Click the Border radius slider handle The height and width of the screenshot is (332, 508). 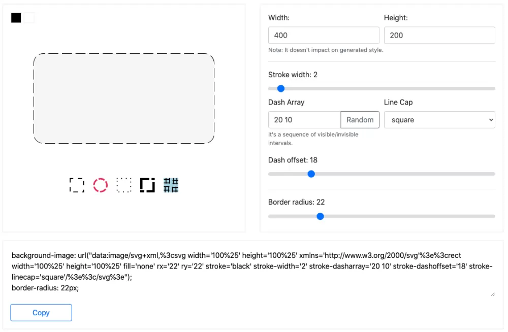320,216
